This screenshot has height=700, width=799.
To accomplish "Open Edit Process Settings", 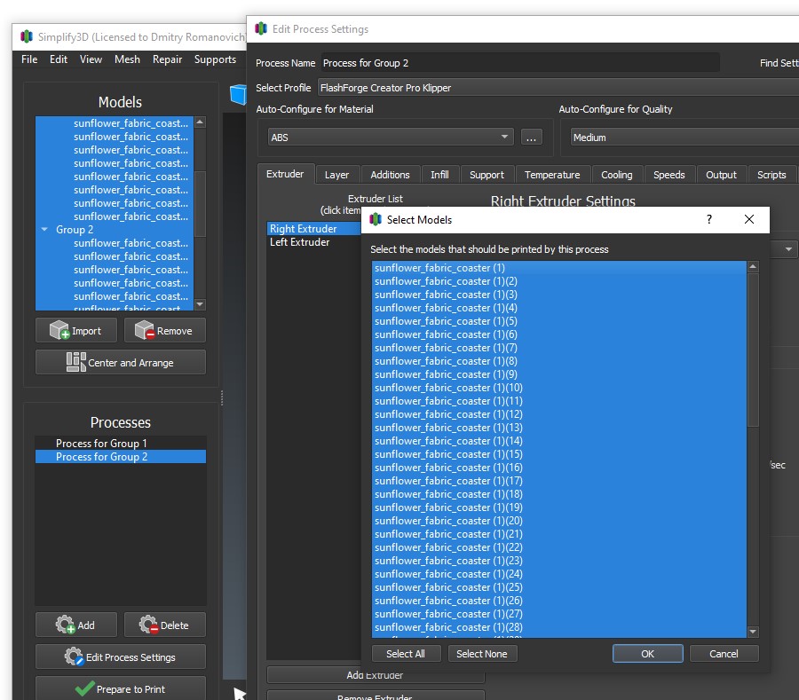I will [121, 657].
